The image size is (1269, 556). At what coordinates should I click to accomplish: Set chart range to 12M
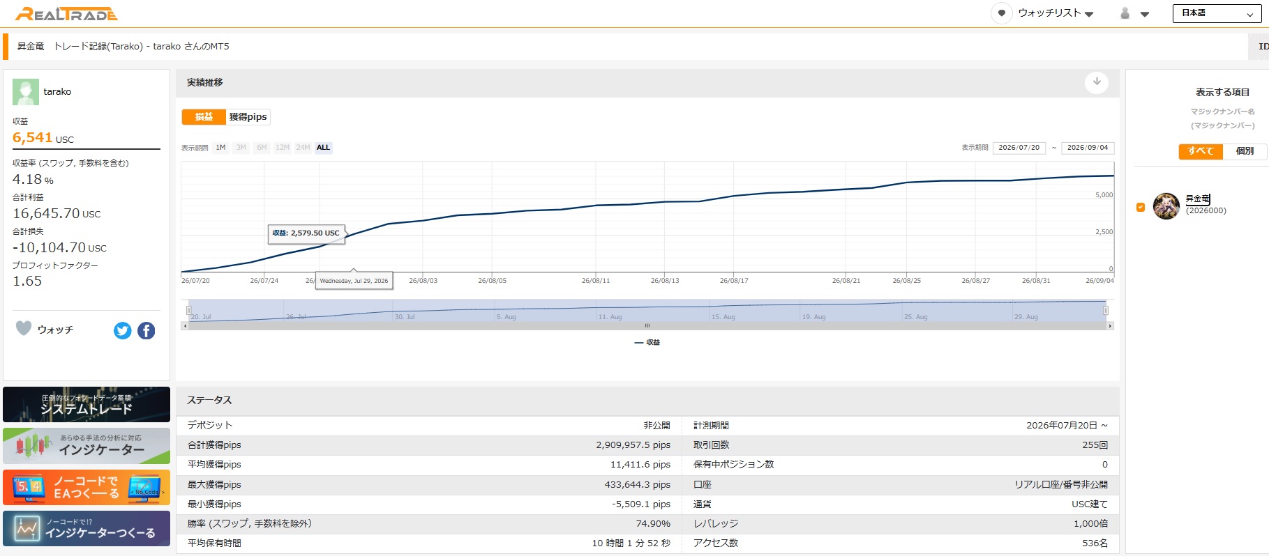coord(283,148)
